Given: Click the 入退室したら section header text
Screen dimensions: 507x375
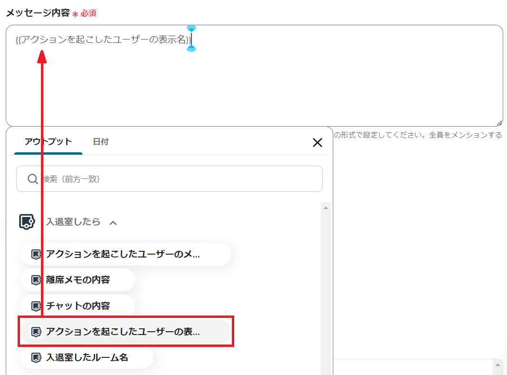Looking at the screenshot, I should click(73, 222).
